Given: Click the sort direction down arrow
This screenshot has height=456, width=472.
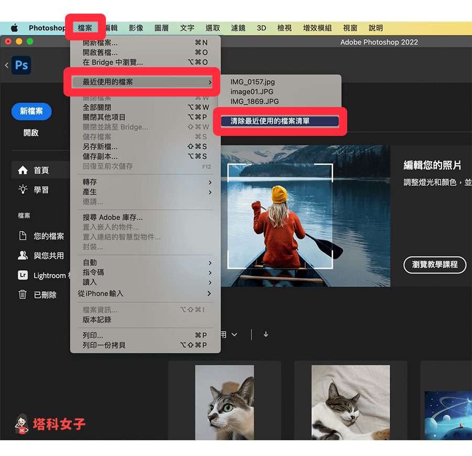Looking at the screenshot, I should pyautogui.click(x=266, y=334).
